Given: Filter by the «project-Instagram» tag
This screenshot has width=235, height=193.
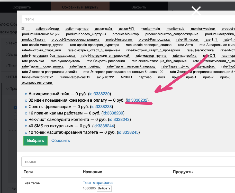Looking at the screenshot, I should pos(119,40).
